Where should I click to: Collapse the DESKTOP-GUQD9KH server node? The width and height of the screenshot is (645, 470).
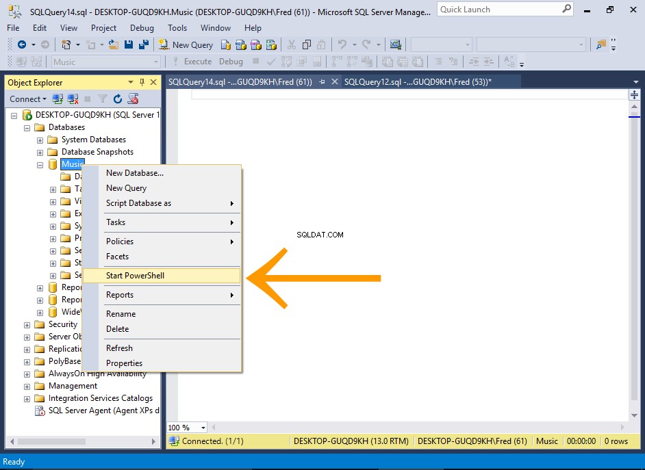click(14, 116)
